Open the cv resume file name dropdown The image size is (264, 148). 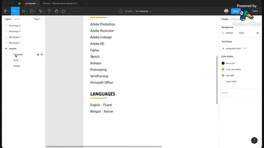click(151, 12)
